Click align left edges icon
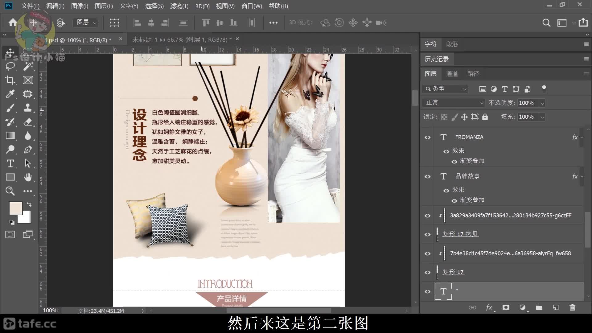The height and width of the screenshot is (333, 592). coord(137,23)
